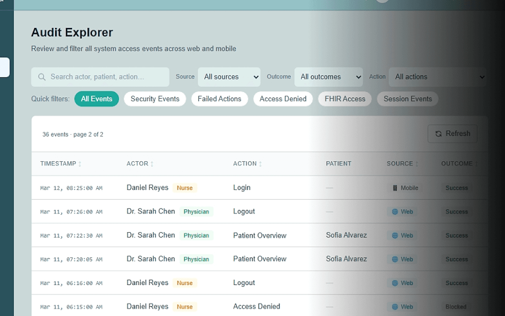Image resolution: width=505 pixels, height=316 pixels.
Task: Select the All Events quick filter
Action: point(97,99)
